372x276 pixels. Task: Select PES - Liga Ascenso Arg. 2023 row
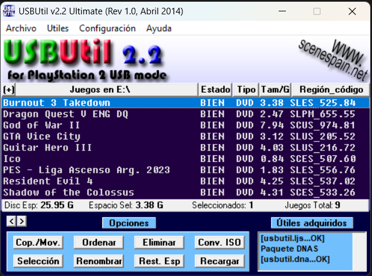pos(186,170)
